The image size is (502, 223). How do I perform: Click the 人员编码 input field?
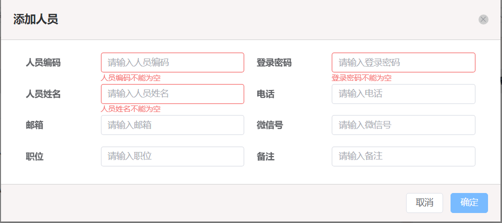[x=172, y=62]
